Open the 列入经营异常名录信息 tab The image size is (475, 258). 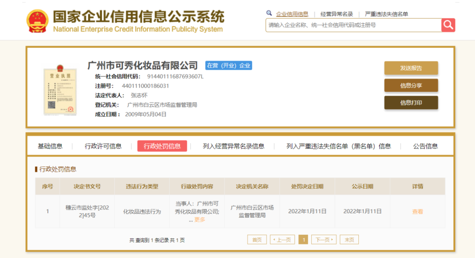pyautogui.click(x=234, y=146)
